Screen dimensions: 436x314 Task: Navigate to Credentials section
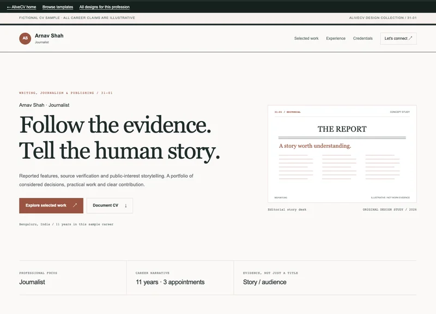(362, 38)
